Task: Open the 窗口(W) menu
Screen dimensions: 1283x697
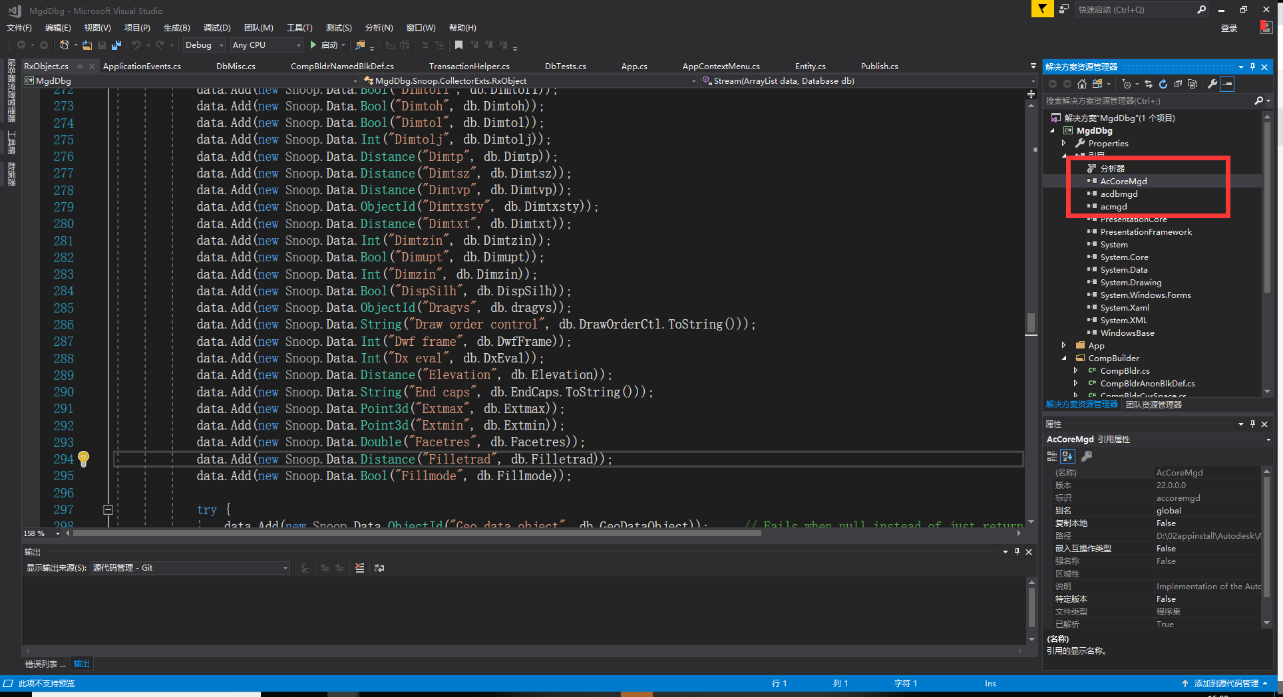Action: pyautogui.click(x=421, y=27)
